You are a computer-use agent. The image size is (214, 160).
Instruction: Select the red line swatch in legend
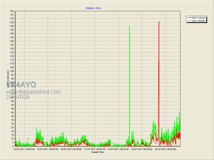189,18
